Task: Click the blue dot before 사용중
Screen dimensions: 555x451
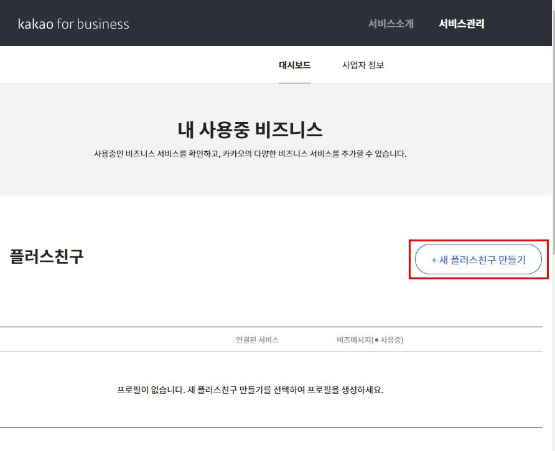Action: point(377,340)
